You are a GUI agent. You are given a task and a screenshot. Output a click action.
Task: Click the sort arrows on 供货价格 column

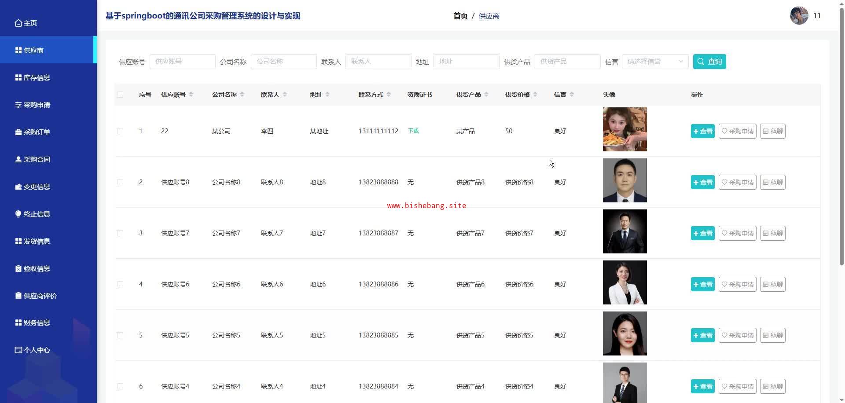pyautogui.click(x=535, y=95)
